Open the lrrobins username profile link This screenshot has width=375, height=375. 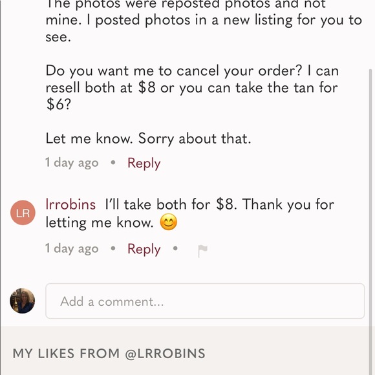tap(70, 204)
